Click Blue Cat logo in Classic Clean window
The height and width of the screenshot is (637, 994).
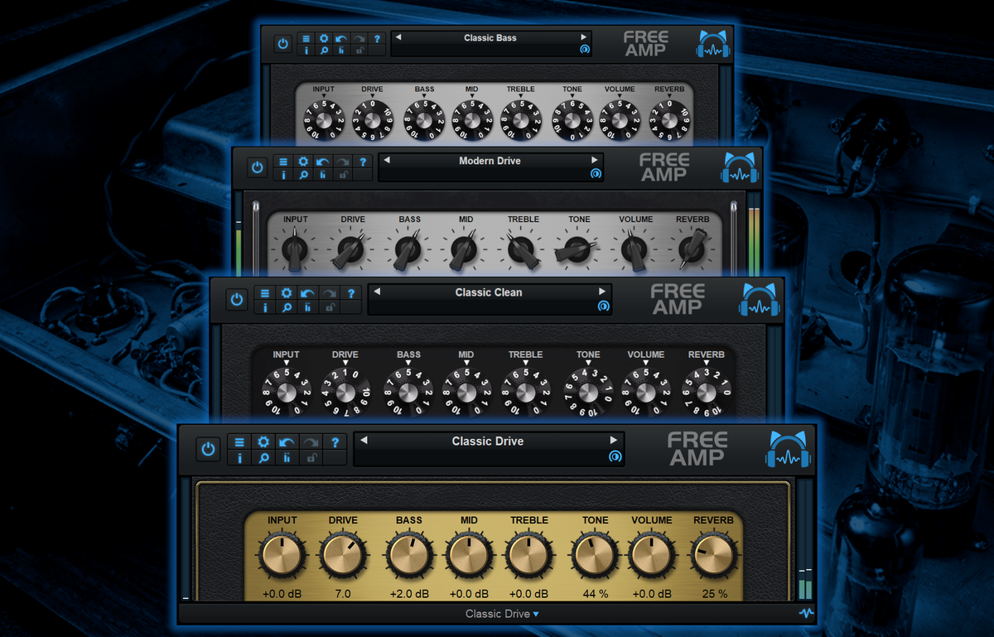pos(759,300)
